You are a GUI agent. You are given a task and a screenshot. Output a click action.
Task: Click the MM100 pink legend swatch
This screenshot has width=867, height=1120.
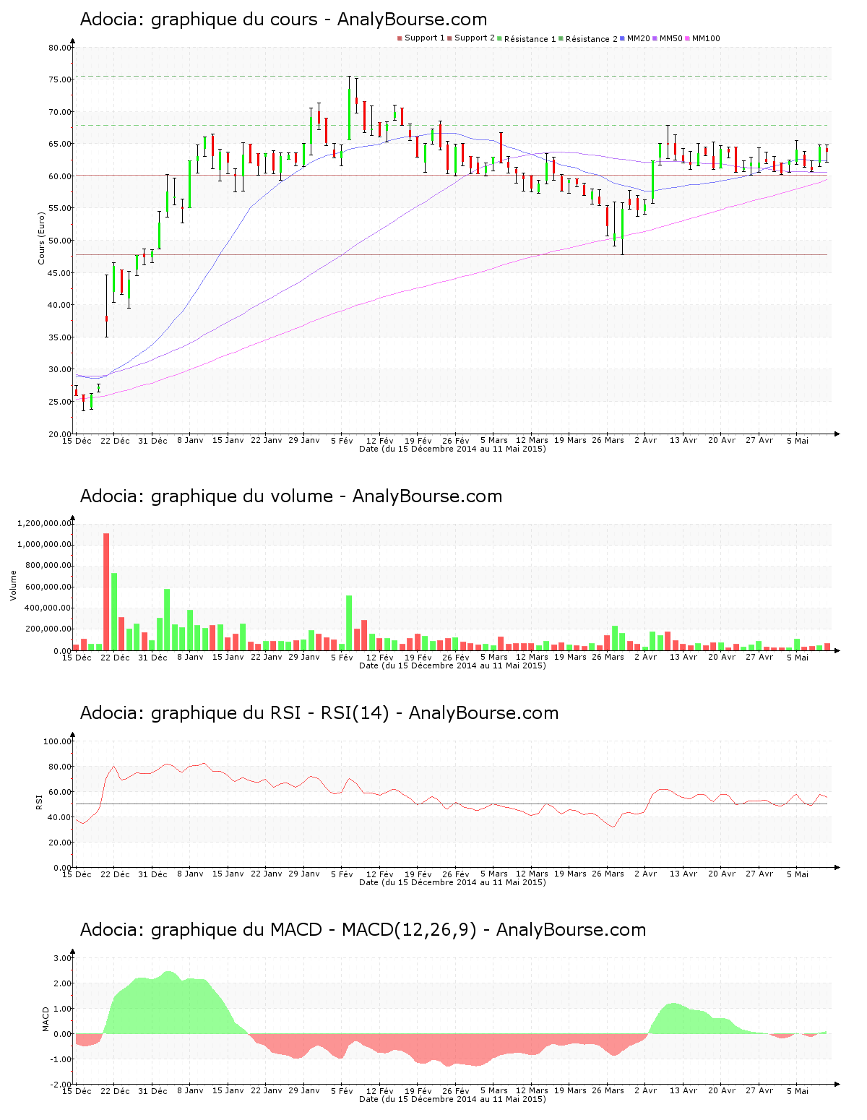[688, 38]
